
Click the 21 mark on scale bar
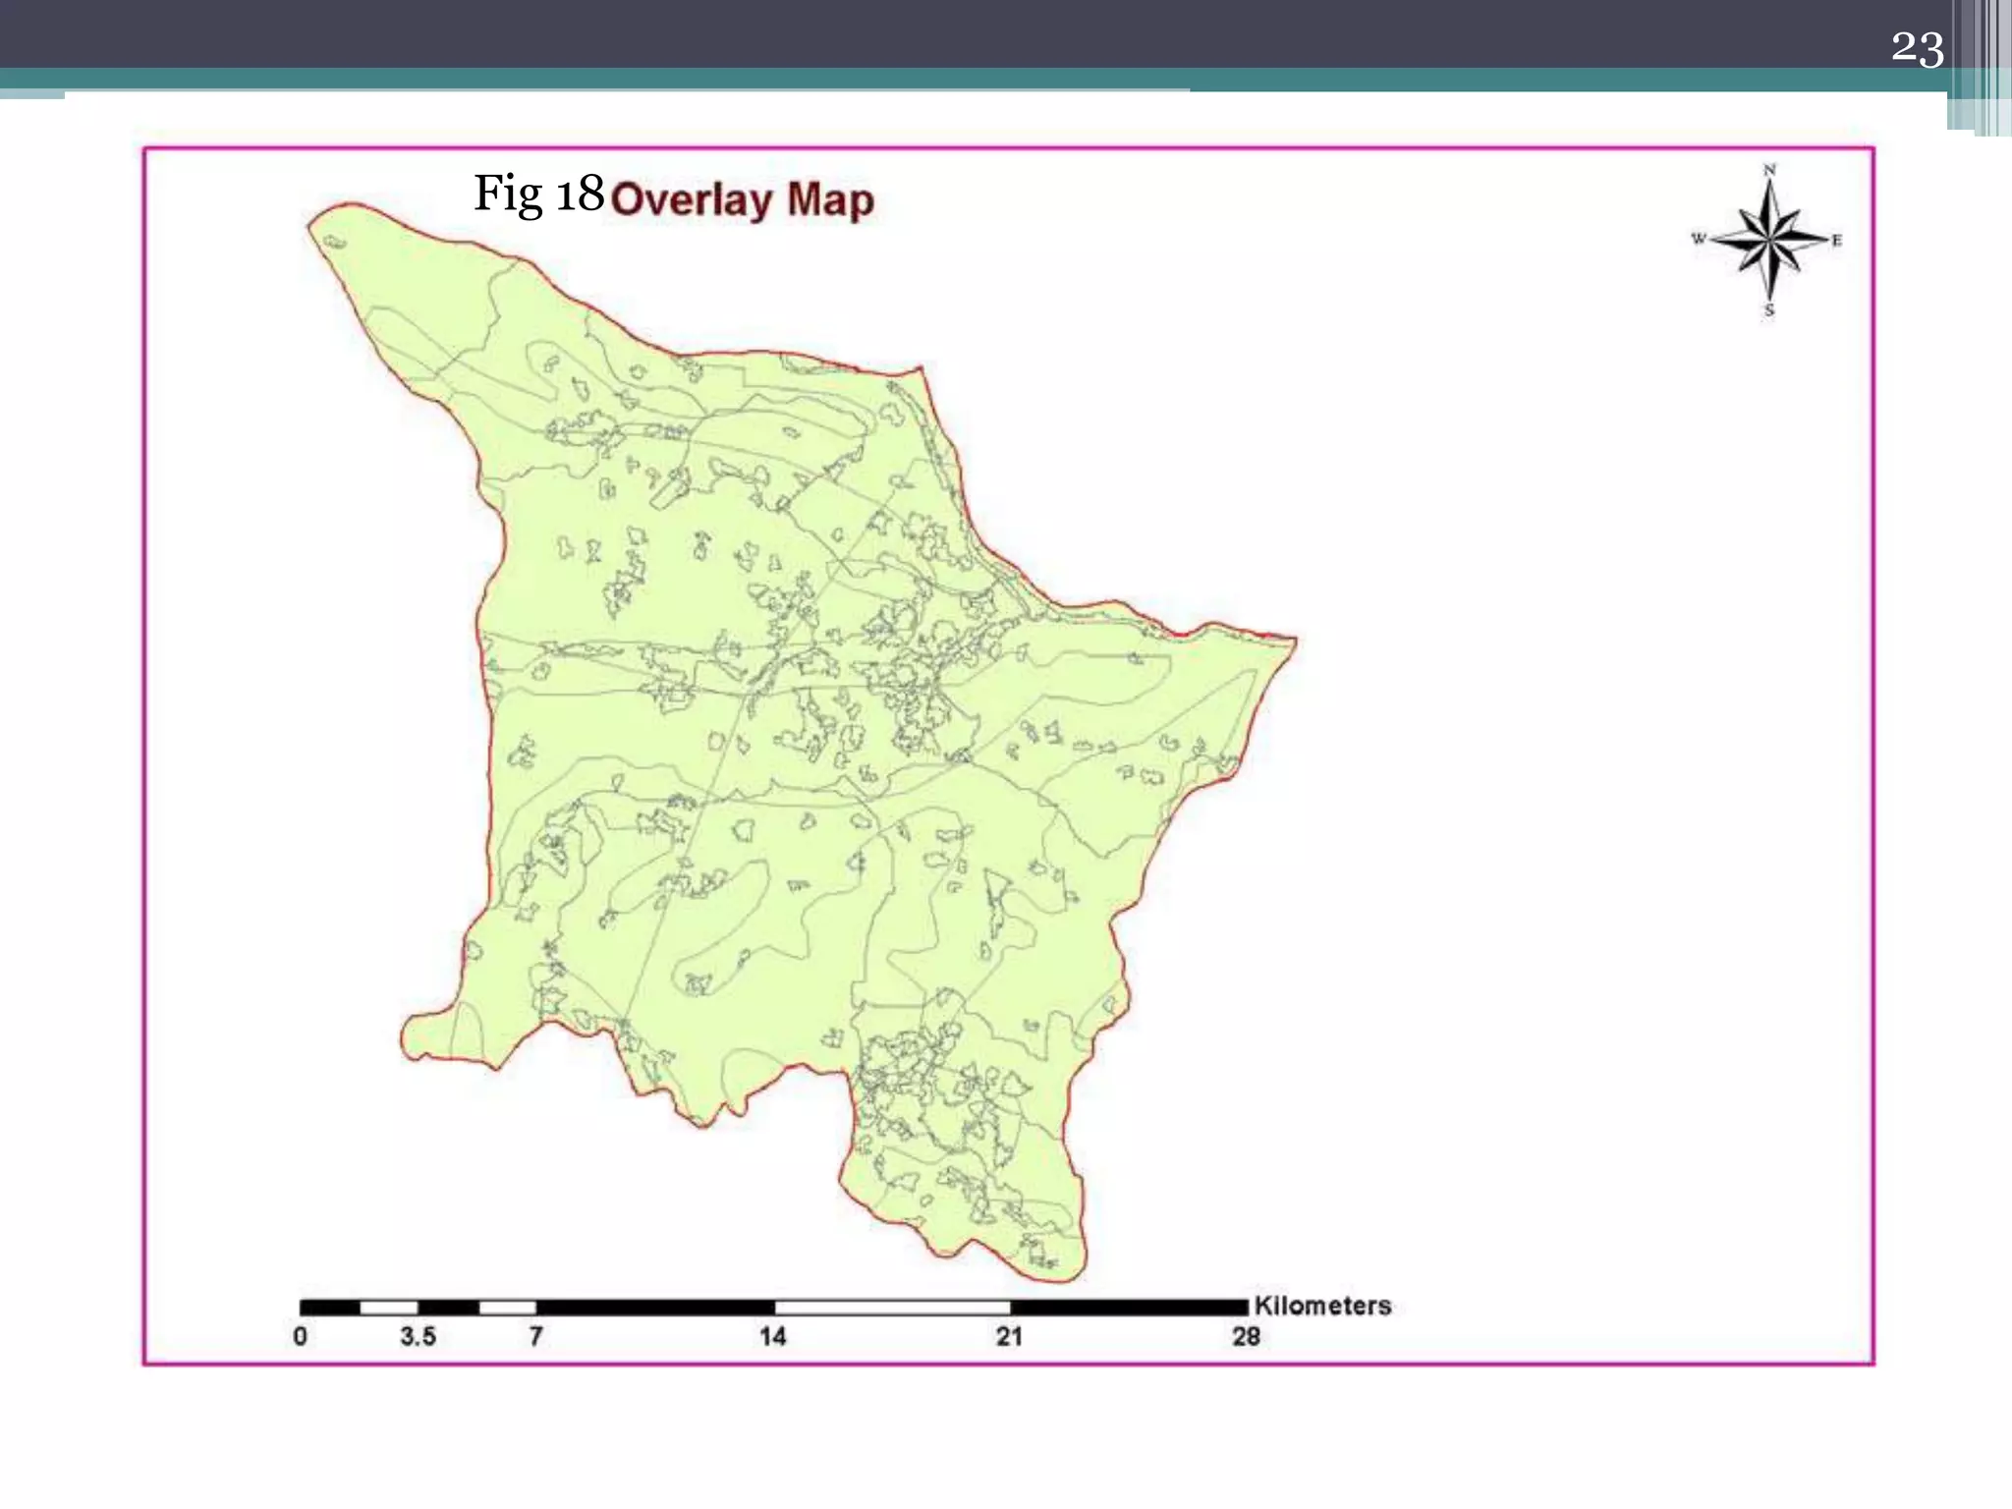click(1010, 1336)
